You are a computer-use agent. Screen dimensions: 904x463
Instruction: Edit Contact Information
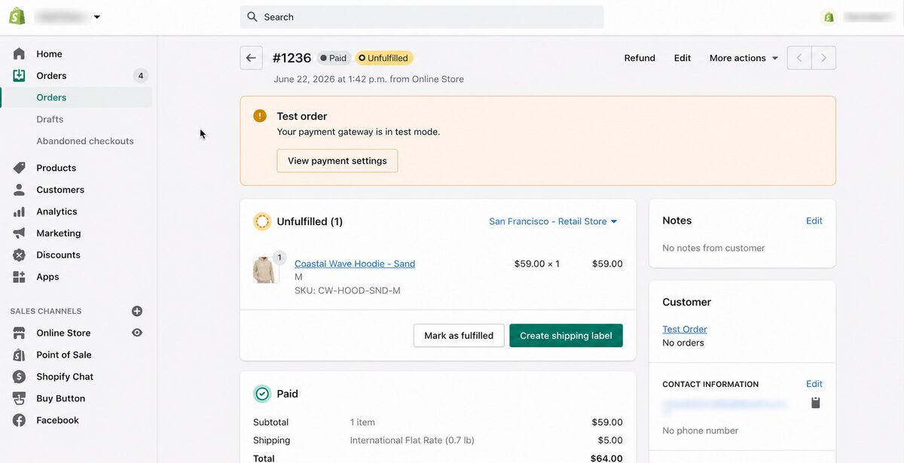point(814,384)
